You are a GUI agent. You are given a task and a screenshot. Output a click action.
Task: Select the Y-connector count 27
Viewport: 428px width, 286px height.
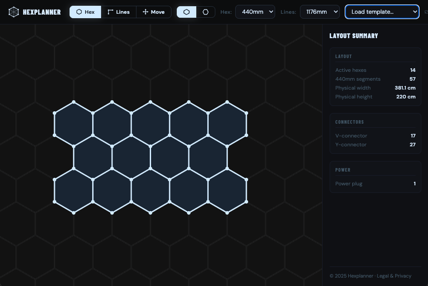pos(412,145)
